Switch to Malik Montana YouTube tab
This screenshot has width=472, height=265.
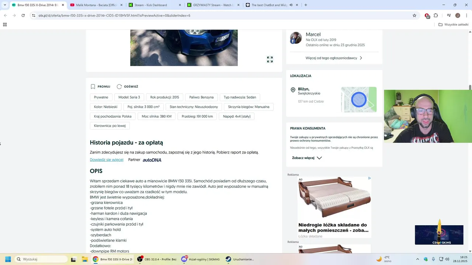(96, 5)
